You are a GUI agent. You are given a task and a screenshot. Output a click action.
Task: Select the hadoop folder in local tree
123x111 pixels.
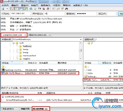27,46
